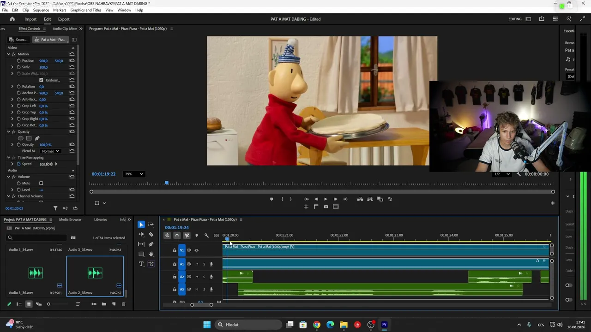
Task: Click the free draw bezier mask pen
Action: coord(37,138)
